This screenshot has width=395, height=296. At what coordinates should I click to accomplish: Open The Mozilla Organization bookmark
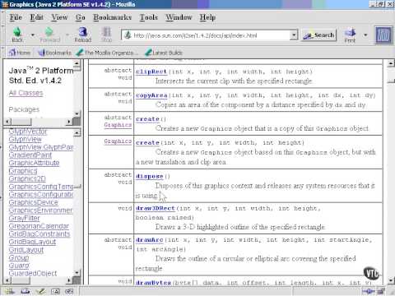click(107, 53)
